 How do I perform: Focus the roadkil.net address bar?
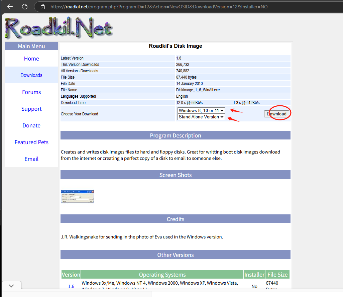point(159,7)
